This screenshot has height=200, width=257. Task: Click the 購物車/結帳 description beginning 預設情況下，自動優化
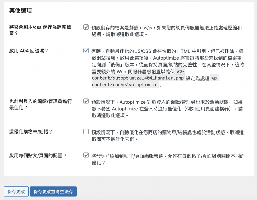pyautogui.click(x=168, y=136)
